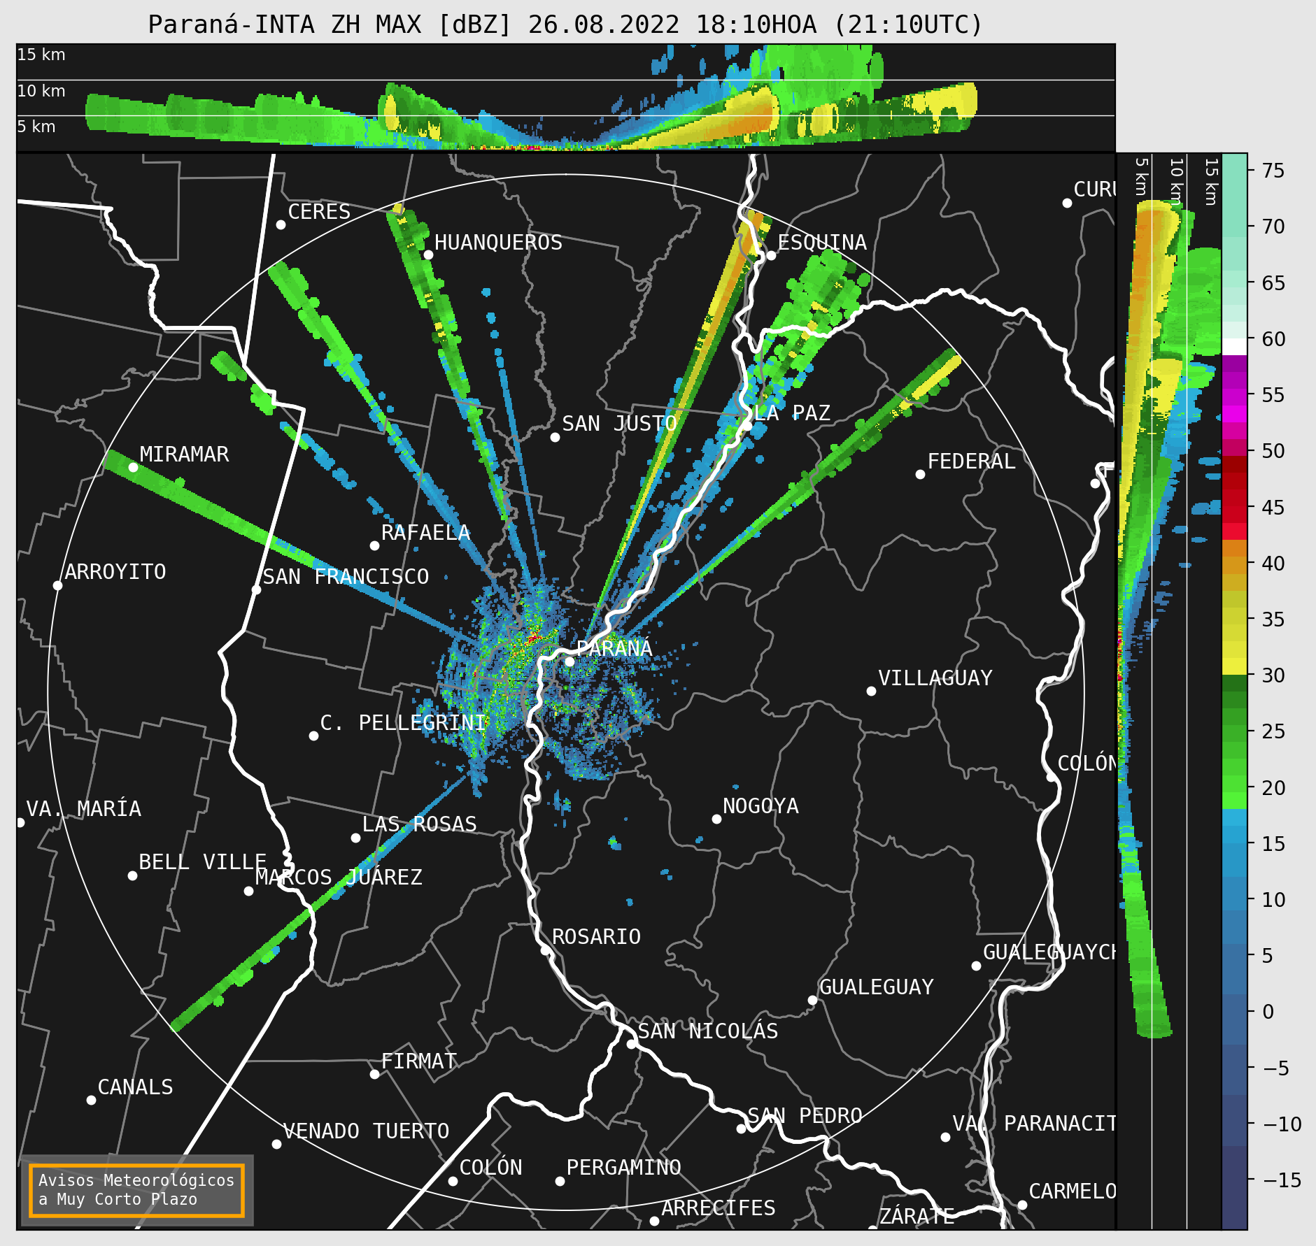Click the '5 km' label in the top panel
This screenshot has width=1316, height=1246.
coord(36,127)
